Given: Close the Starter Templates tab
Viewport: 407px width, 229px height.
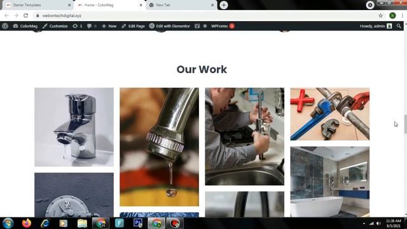Looking at the screenshot, I should coord(69,5).
